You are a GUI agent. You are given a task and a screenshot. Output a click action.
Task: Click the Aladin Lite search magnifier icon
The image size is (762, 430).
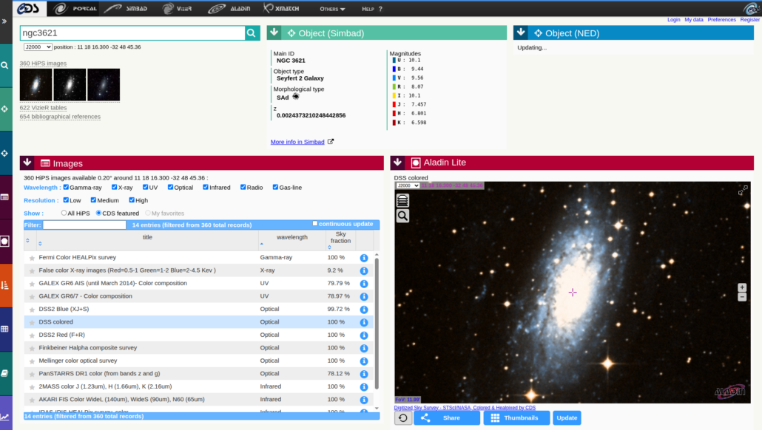402,216
